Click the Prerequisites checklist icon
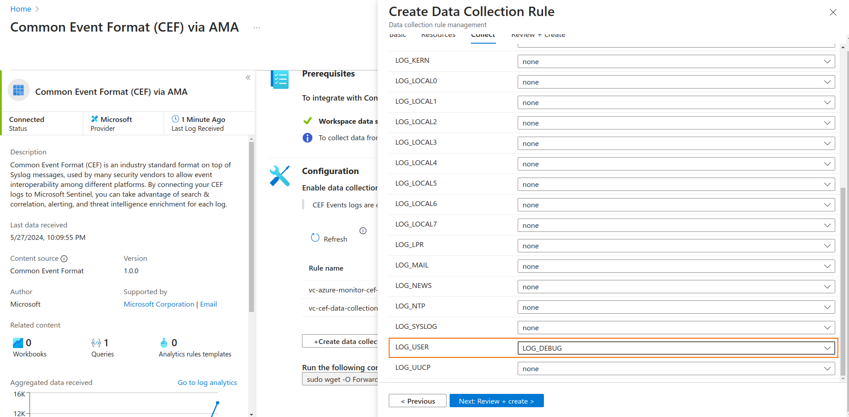The image size is (849, 417). (x=280, y=79)
